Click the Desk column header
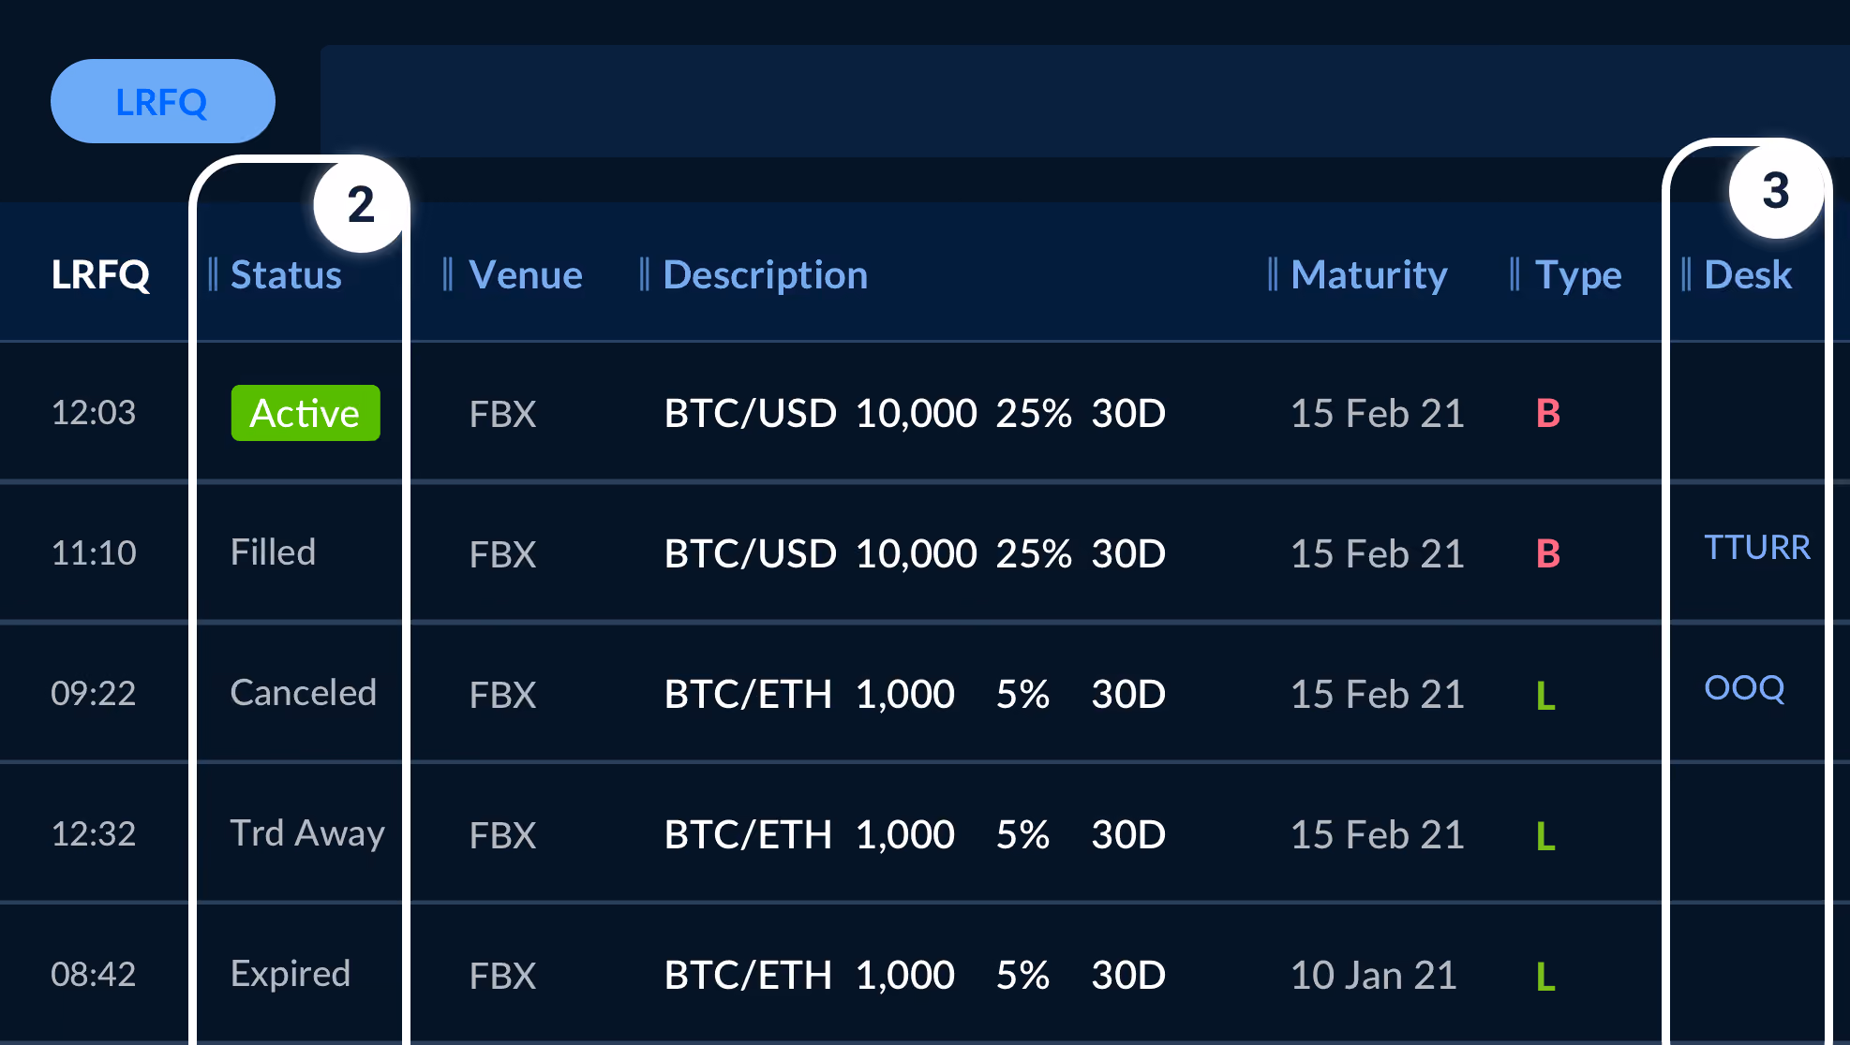Screen dimensions: 1850x1045 coord(1748,274)
